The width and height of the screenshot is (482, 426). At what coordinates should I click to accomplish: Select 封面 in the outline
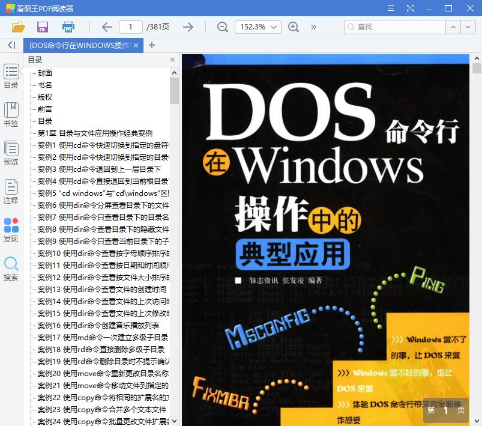[x=45, y=73]
